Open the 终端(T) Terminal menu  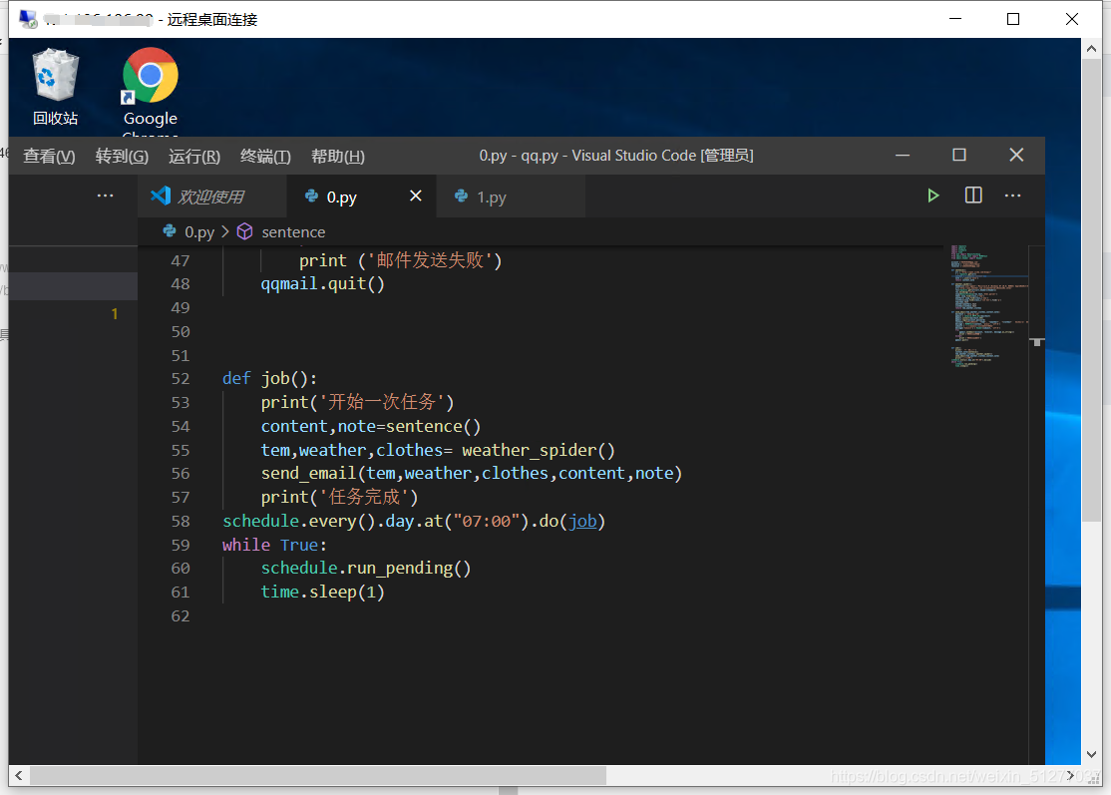[x=265, y=156]
